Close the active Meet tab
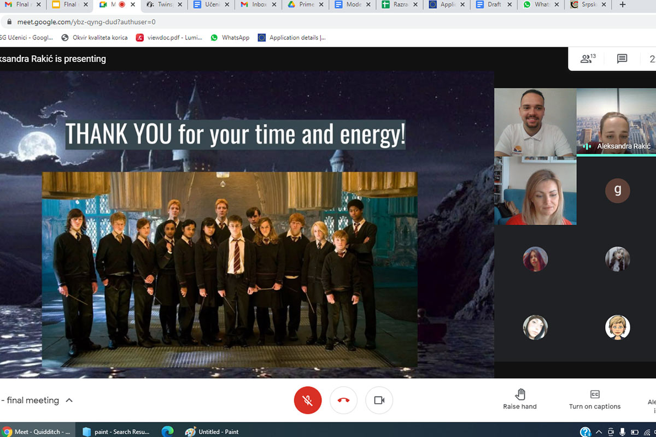The height and width of the screenshot is (437, 656). coord(132,5)
